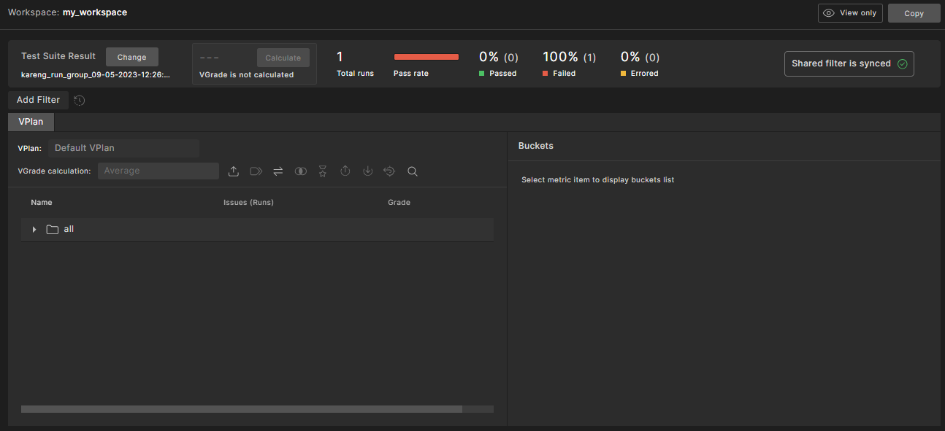Click the overlapping circles merge icon
This screenshot has width=945, height=431.
[301, 171]
